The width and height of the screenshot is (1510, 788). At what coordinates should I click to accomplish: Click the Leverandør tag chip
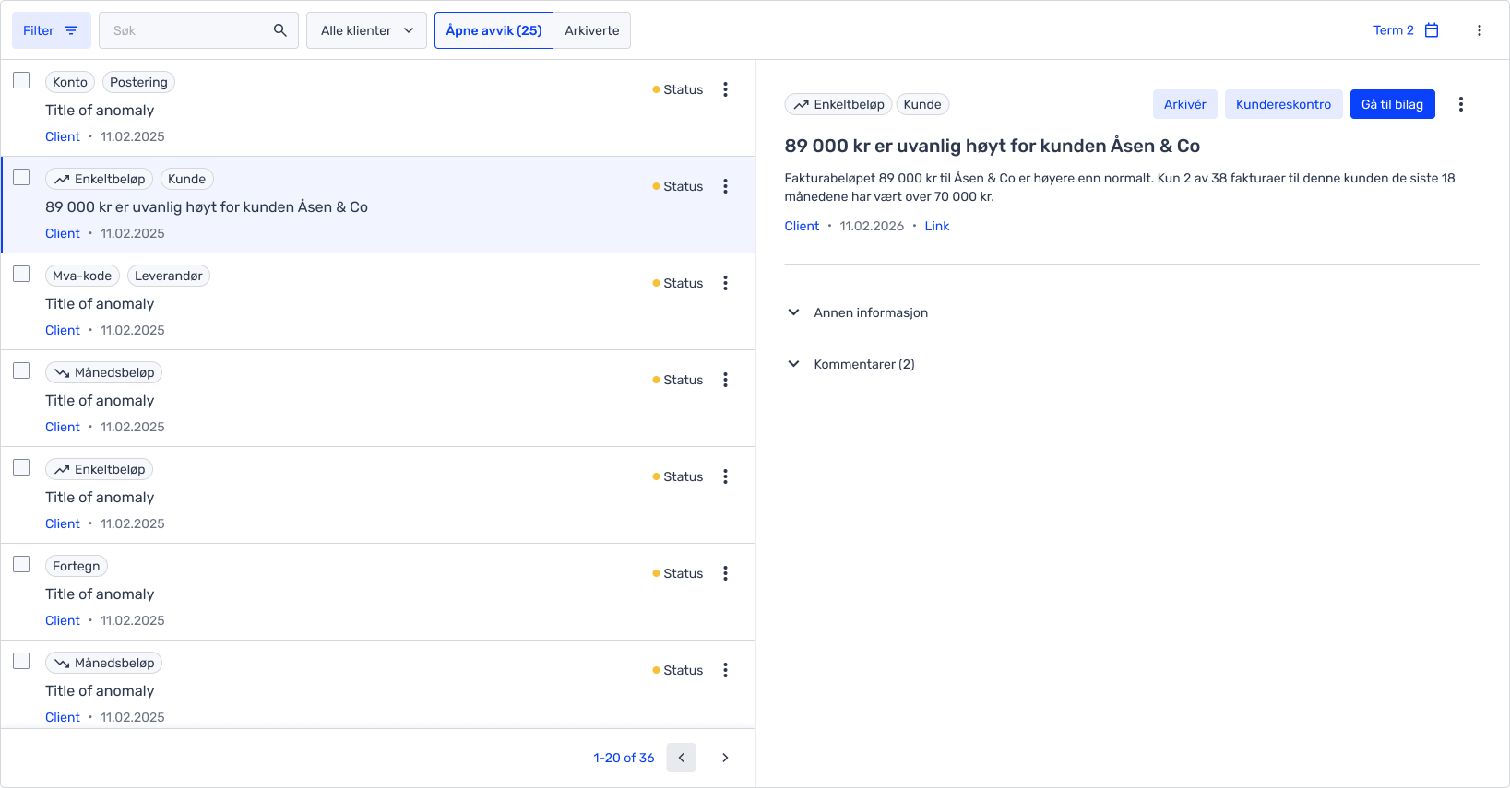169,276
